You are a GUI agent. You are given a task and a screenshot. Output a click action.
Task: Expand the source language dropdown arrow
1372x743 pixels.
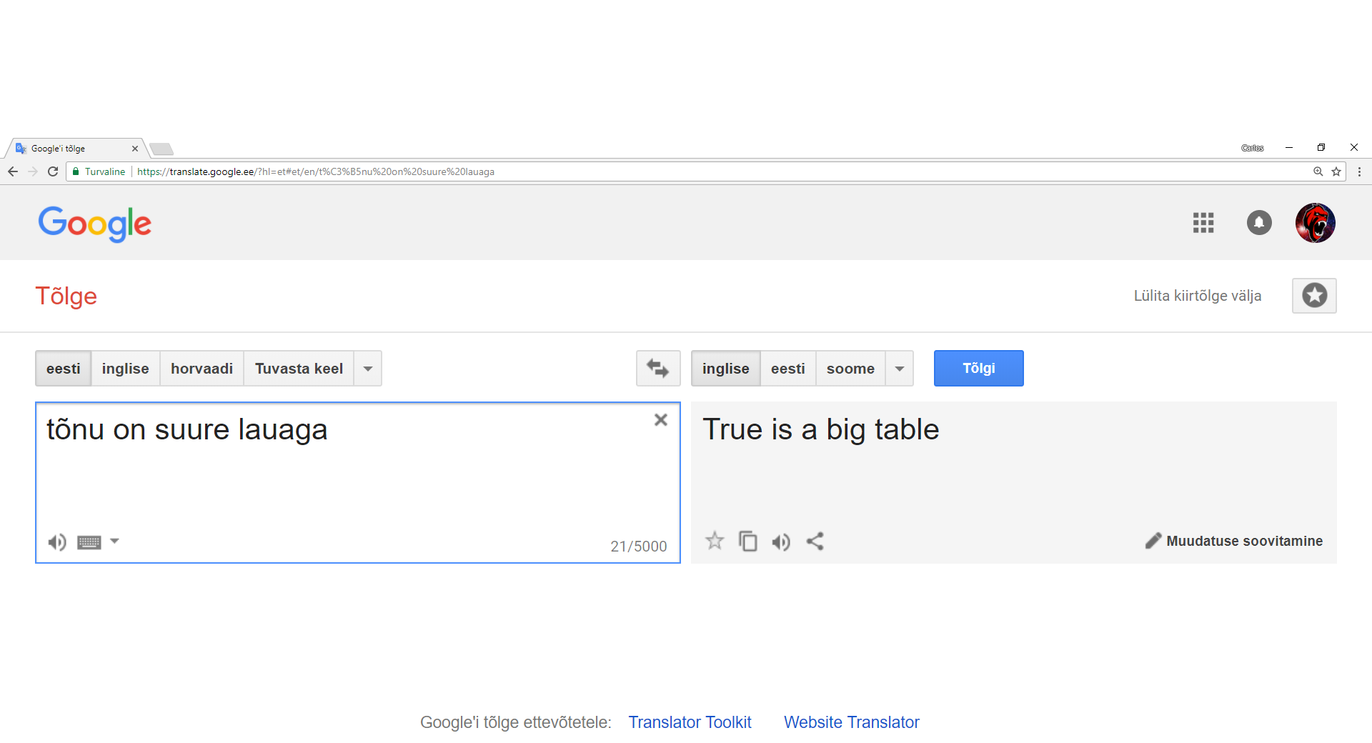coord(368,369)
